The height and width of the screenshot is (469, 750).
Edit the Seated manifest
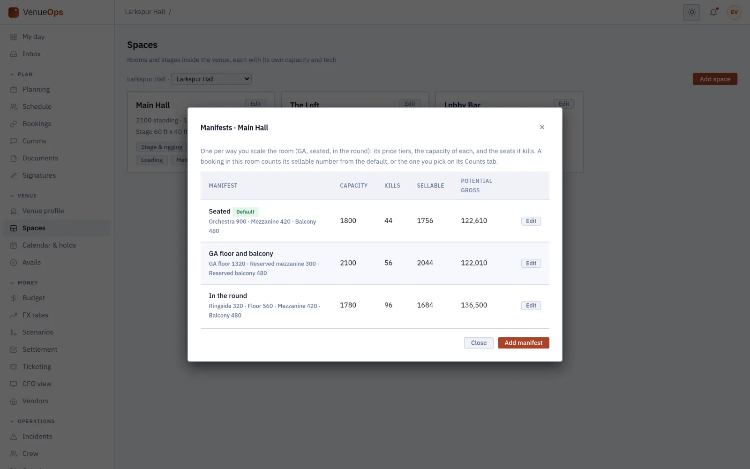click(x=531, y=221)
